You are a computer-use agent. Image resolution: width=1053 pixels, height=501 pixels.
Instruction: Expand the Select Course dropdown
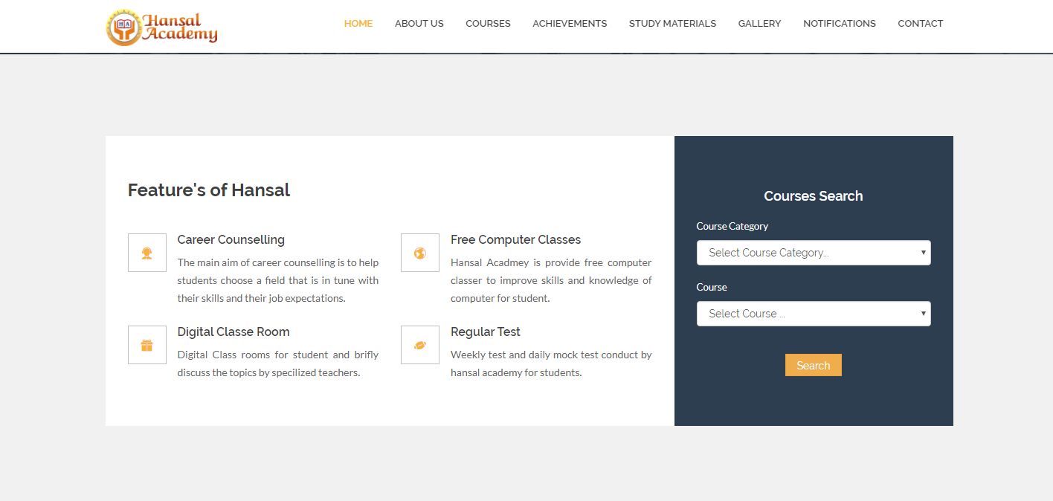(813, 314)
